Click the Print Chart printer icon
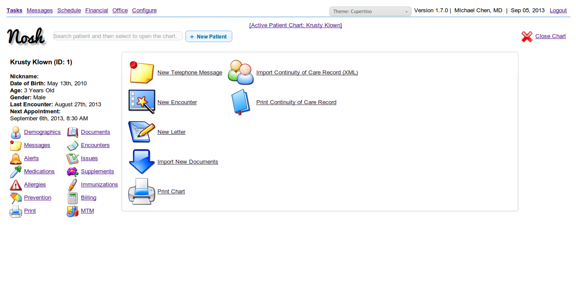Image resolution: width=576 pixels, height=287 pixels. point(142,191)
